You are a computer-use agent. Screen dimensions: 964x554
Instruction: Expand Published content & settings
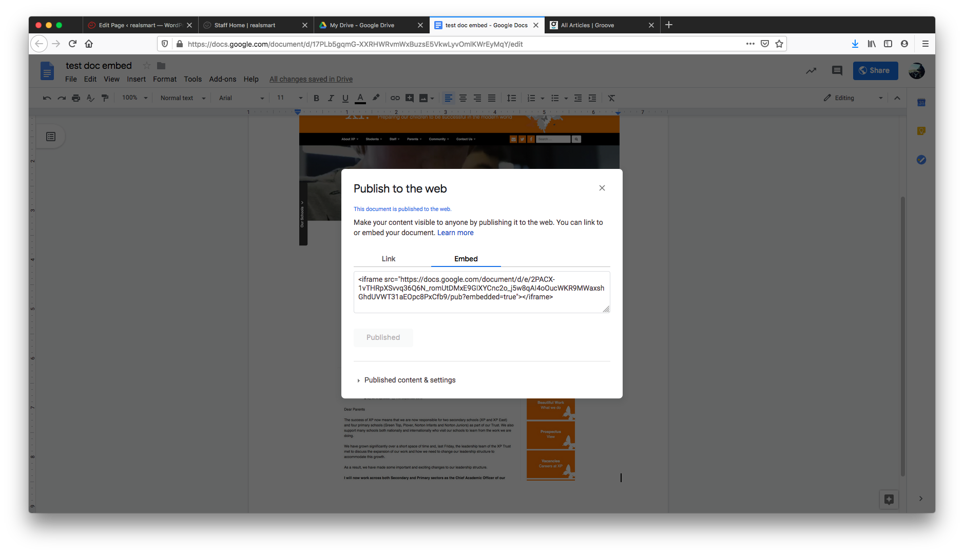coord(406,380)
